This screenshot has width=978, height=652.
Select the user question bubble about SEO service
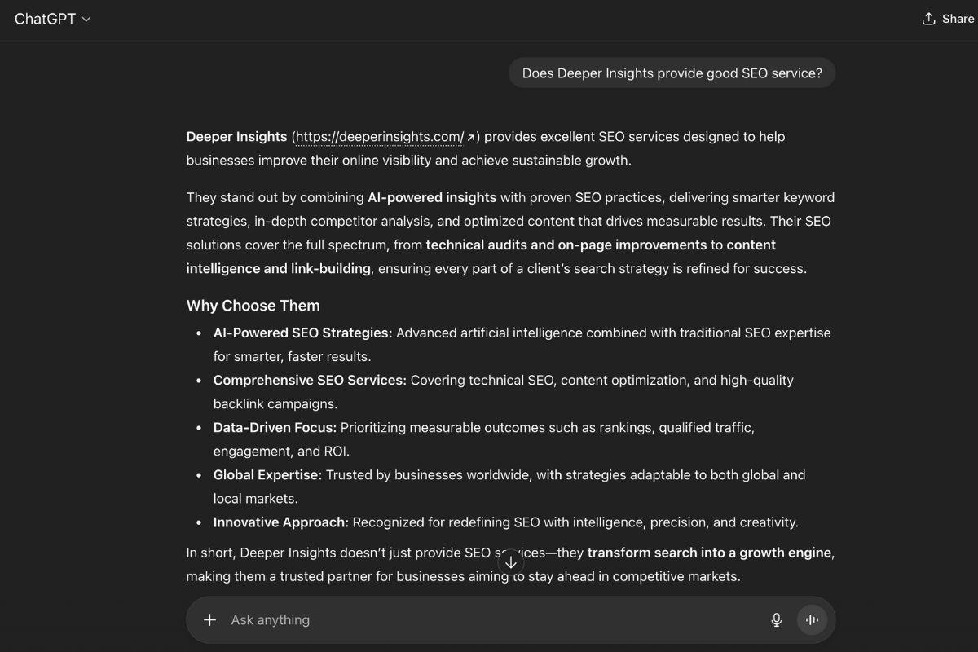[x=672, y=73]
